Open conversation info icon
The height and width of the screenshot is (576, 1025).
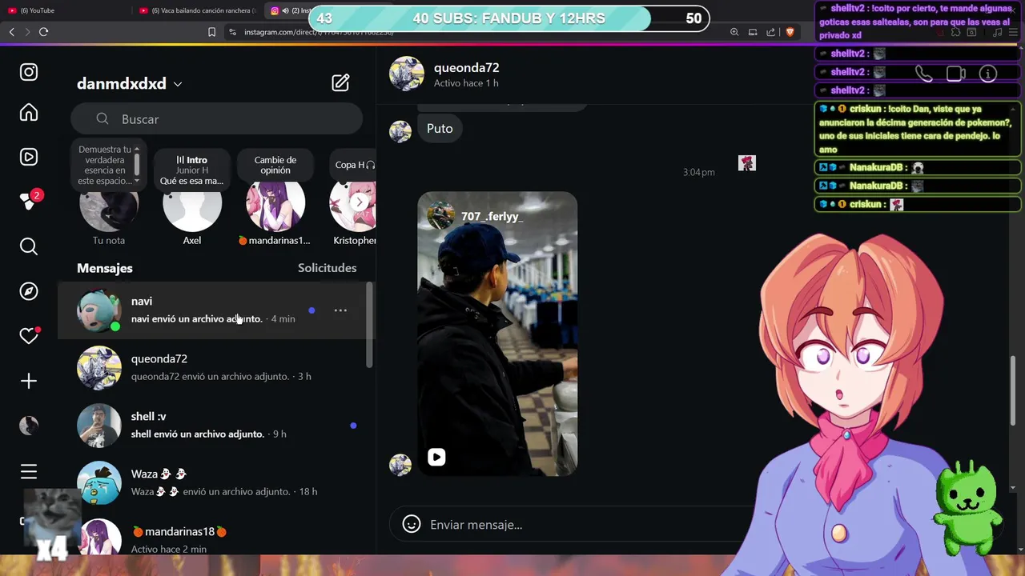click(x=988, y=74)
